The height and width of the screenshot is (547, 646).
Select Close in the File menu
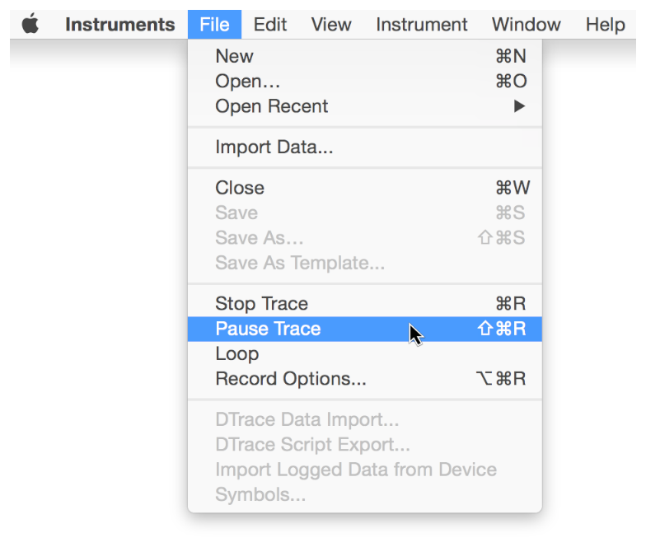tap(240, 188)
